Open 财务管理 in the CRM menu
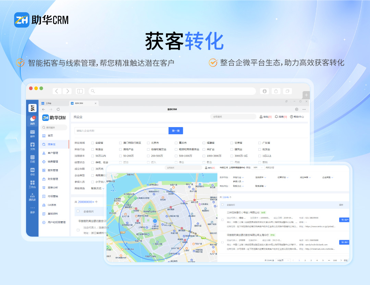 54,179
